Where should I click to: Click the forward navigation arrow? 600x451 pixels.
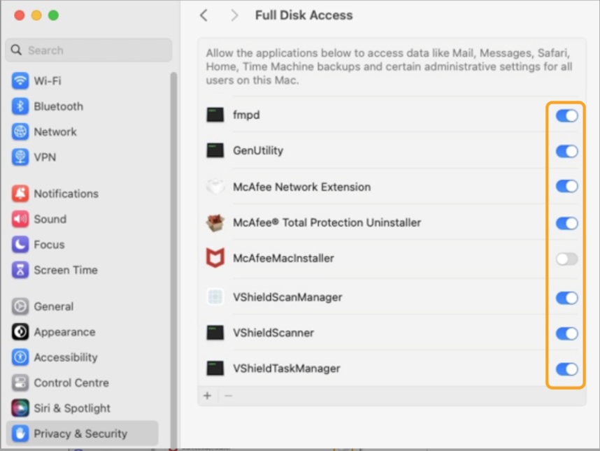pyautogui.click(x=234, y=15)
